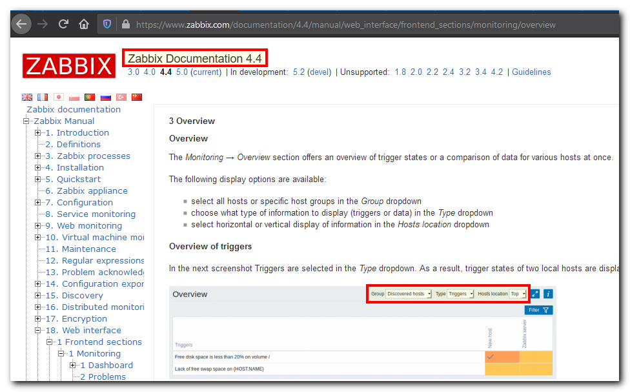This screenshot has height=392, width=630.
Task: Switch language using the French flag icon
Action: [x=43, y=97]
